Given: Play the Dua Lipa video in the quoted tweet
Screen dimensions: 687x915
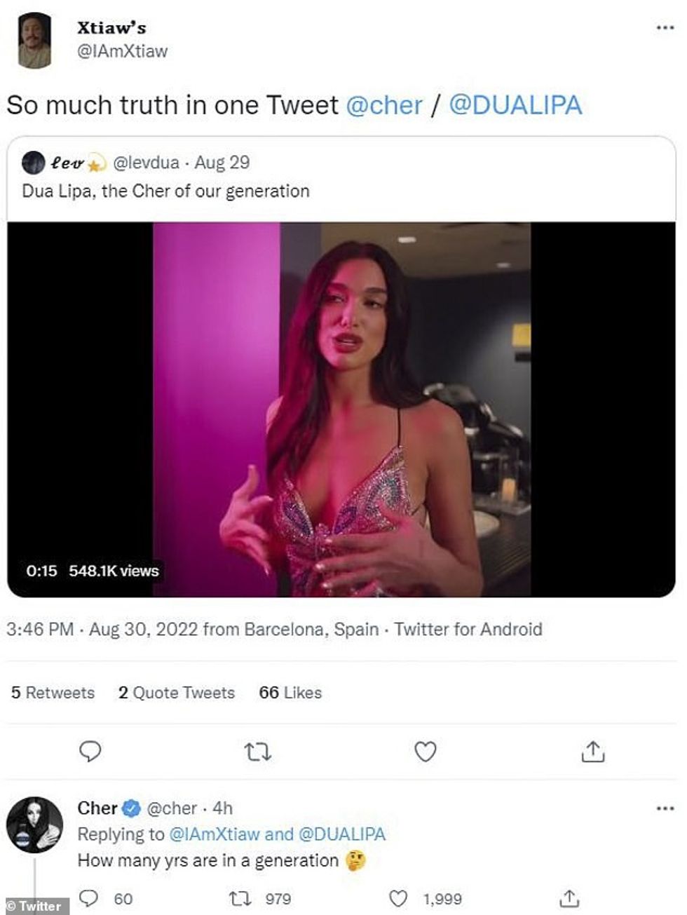Looking at the screenshot, I should pyautogui.click(x=343, y=405).
